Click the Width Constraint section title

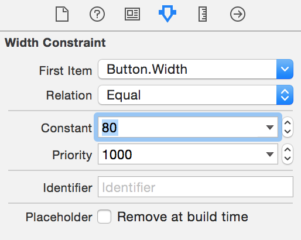55,43
